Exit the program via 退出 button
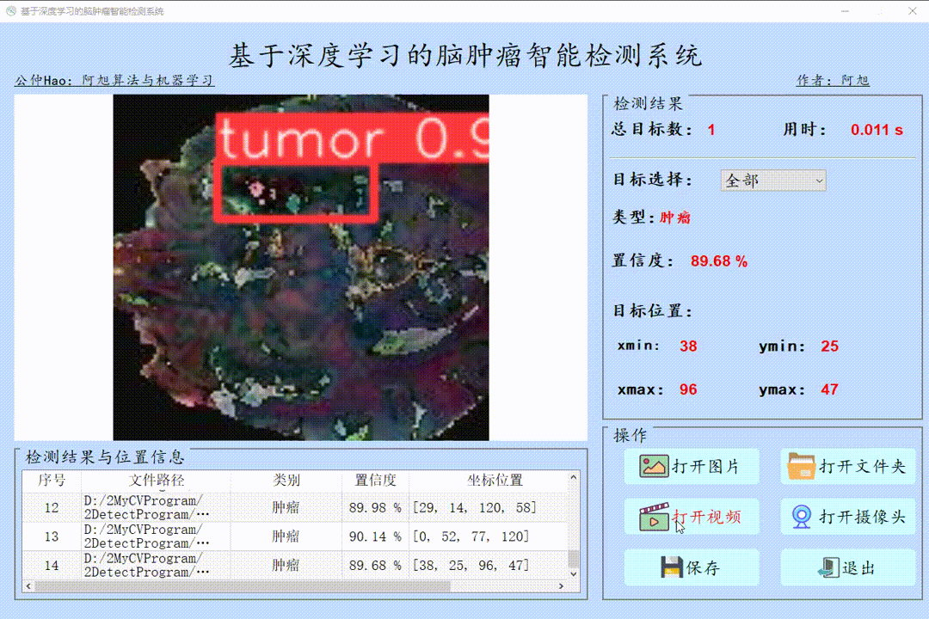Viewport: 929px width, 619px height. tap(847, 568)
